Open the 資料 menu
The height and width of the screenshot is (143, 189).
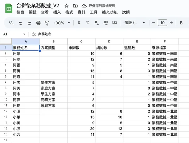pos(81,12)
